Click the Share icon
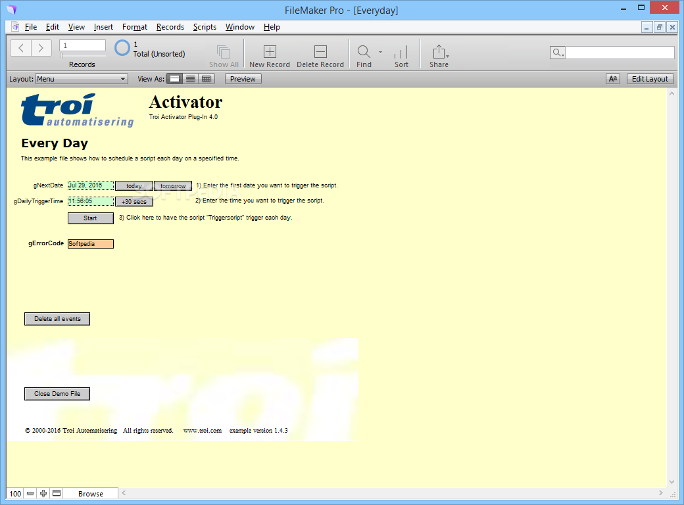 [439, 51]
